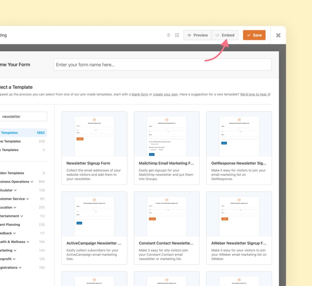Open the grid apps menu icon
The width and height of the screenshot is (312, 286).
tap(177, 35)
